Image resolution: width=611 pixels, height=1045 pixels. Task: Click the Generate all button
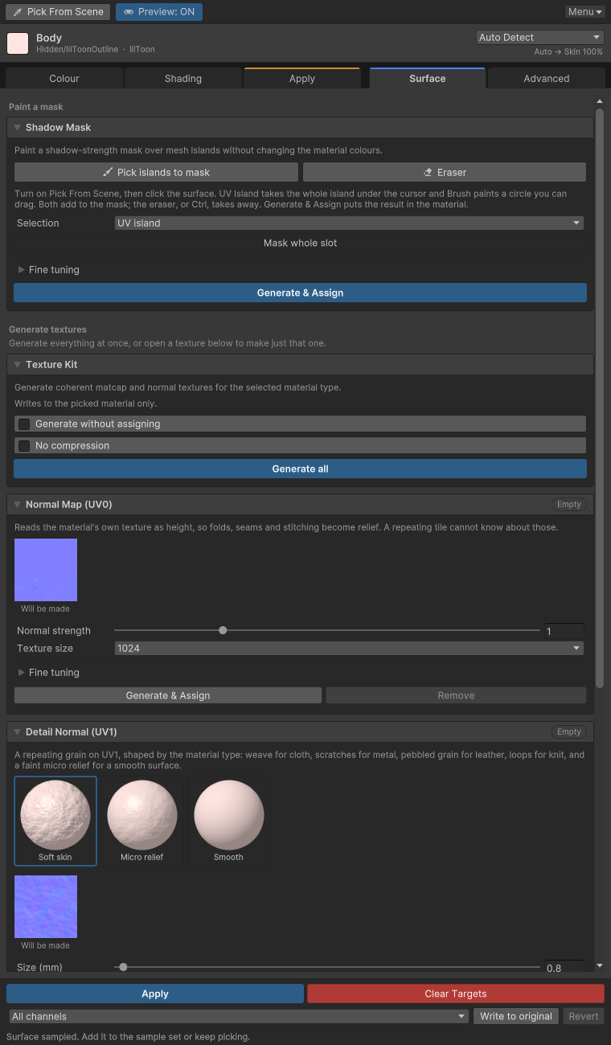pos(300,469)
